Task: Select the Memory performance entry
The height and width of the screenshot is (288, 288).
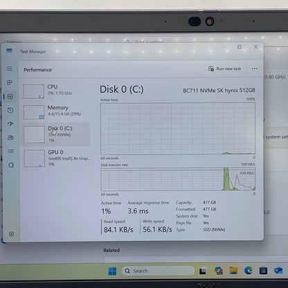Action: [x=56, y=112]
